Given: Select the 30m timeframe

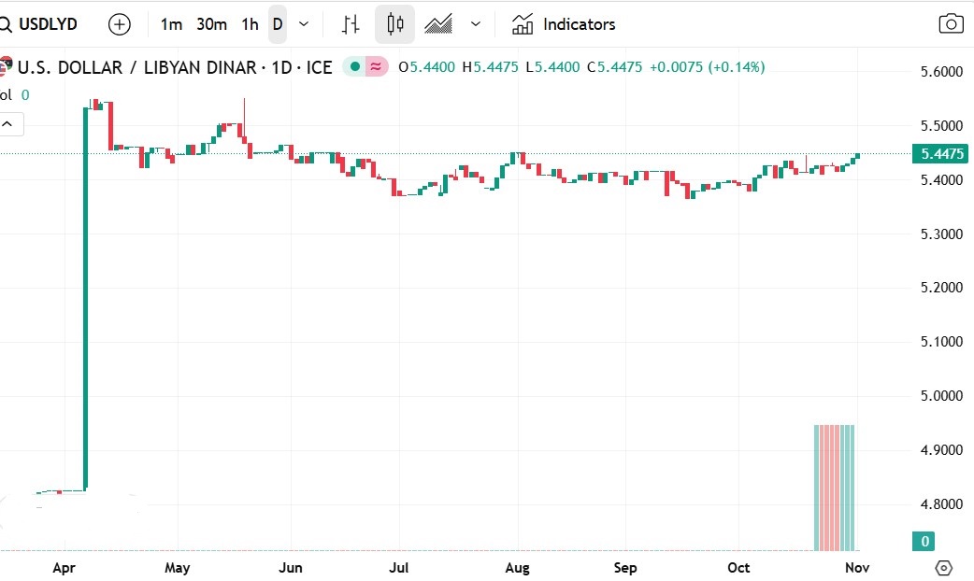Looking at the screenshot, I should [211, 24].
